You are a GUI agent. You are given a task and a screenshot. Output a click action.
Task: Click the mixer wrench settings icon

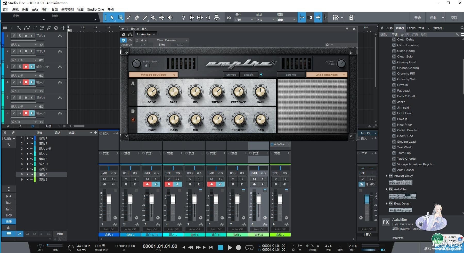(9, 145)
